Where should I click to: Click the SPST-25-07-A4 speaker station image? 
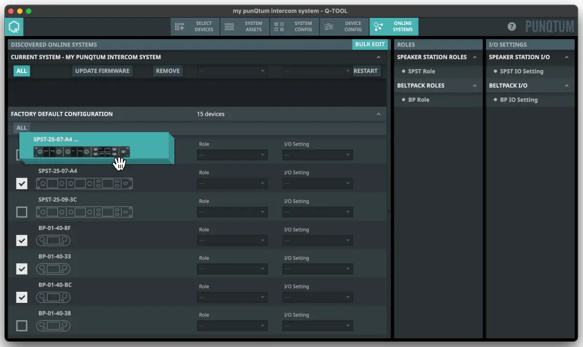point(84,183)
